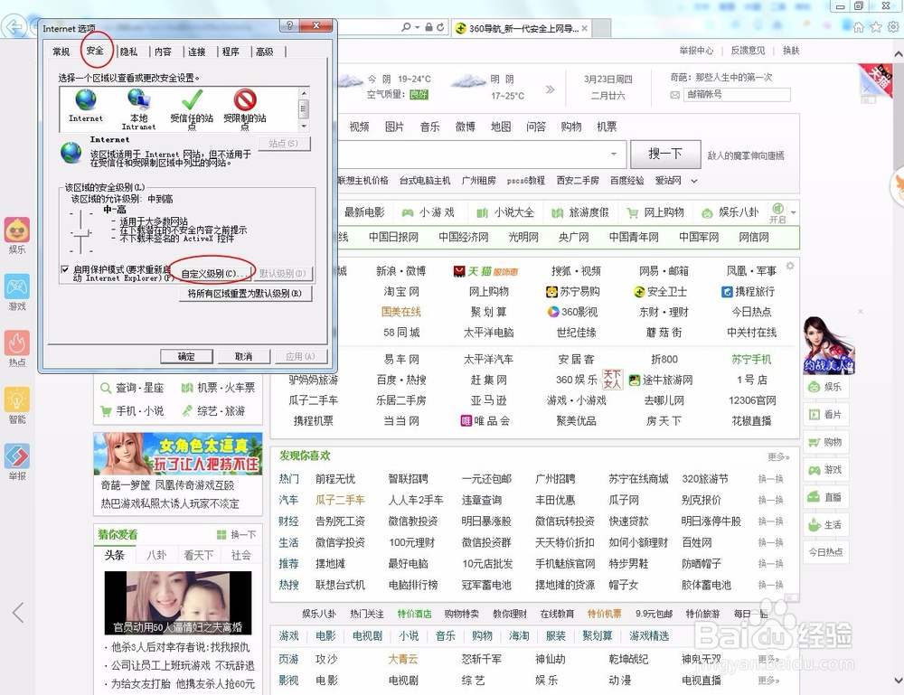
Task: Click the address bar refresh icon
Action: pos(440,27)
